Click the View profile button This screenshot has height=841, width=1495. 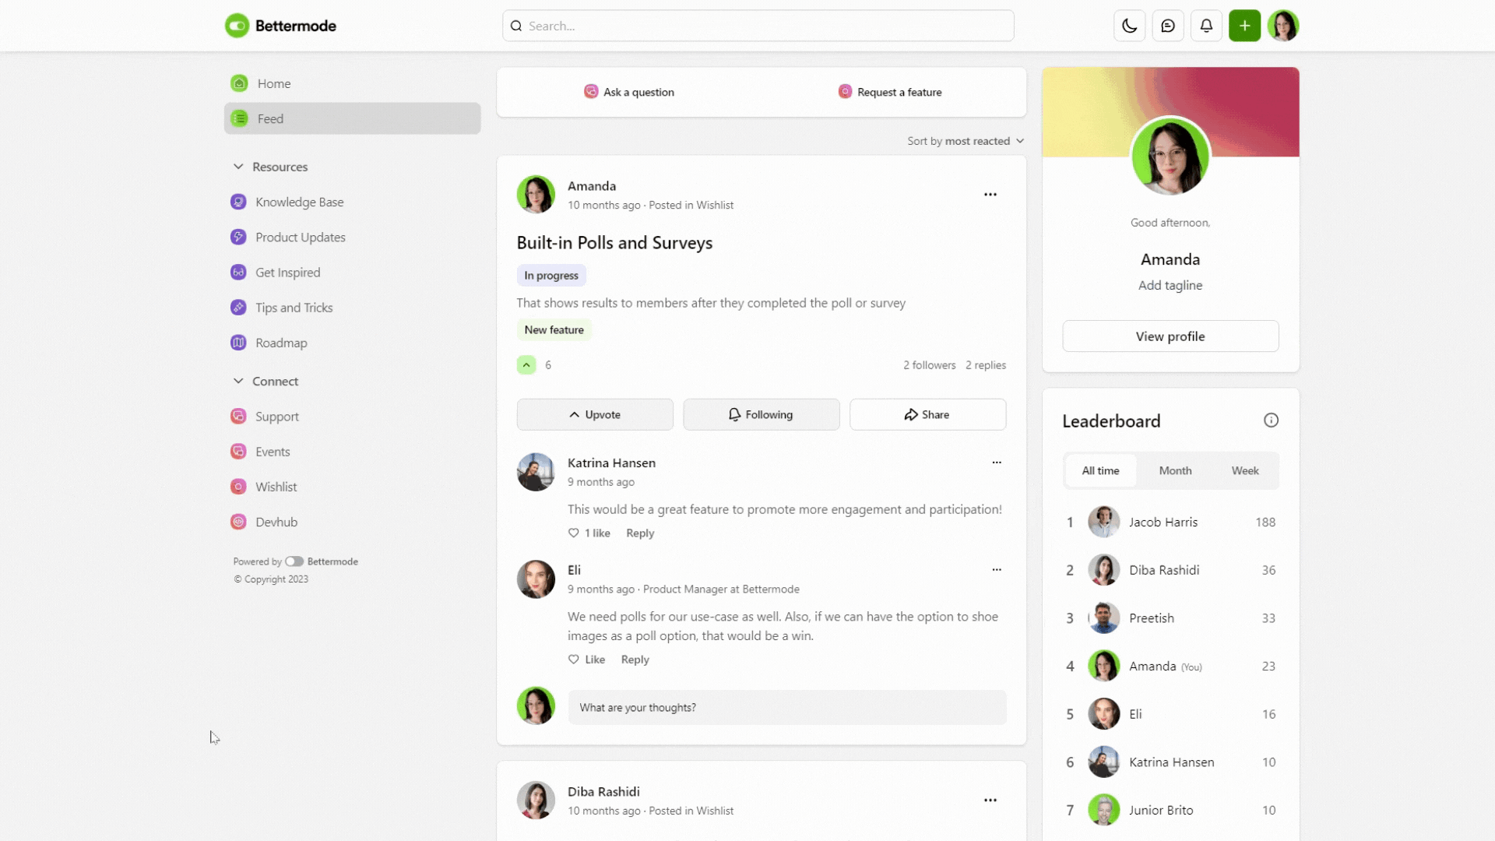[x=1170, y=336]
